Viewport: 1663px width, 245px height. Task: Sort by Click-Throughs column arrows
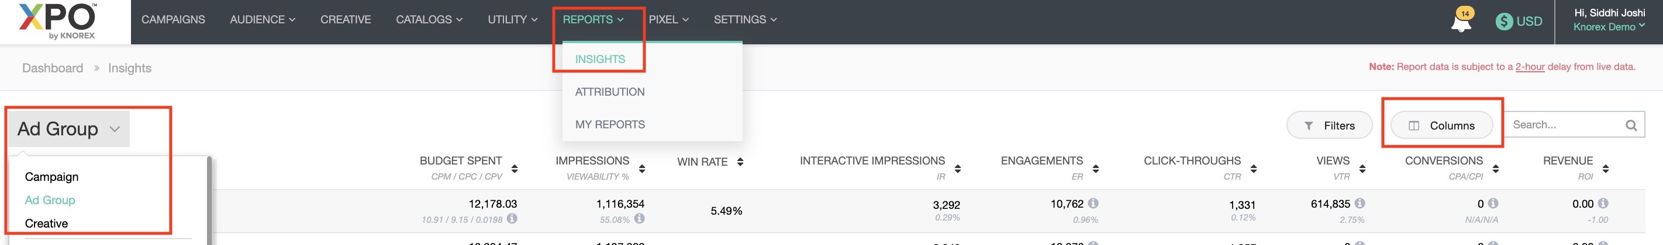click(x=1253, y=169)
